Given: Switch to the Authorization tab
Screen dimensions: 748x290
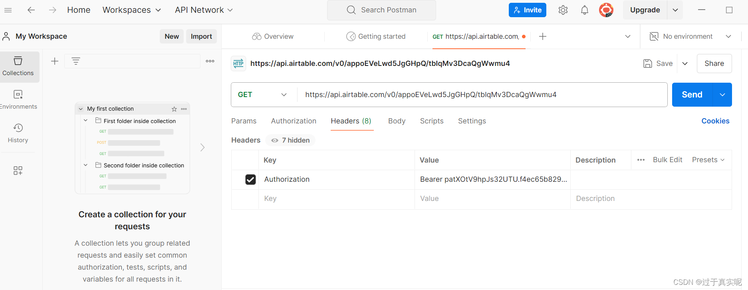Looking at the screenshot, I should (x=294, y=121).
